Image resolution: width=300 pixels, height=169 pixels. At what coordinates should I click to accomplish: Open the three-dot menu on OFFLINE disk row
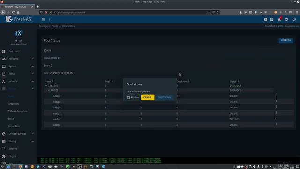pos(277,118)
